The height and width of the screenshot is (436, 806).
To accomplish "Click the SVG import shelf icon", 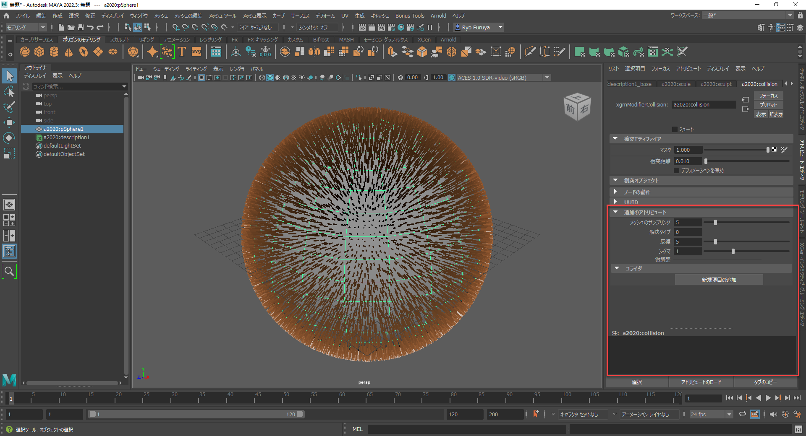I will [196, 52].
